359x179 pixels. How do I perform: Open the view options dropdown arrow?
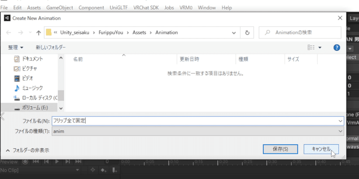pyautogui.click(x=320, y=47)
